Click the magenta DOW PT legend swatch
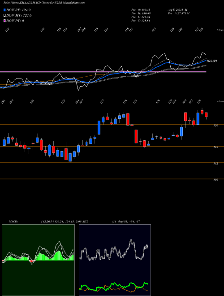Image resolution: width=224 pixels, height=296 pixels. point(4,21)
